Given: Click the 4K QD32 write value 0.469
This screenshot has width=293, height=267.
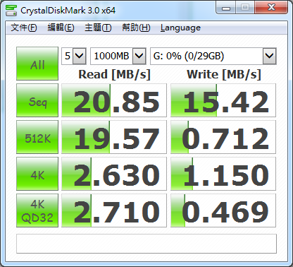Looking at the screenshot, I should tap(223, 210).
